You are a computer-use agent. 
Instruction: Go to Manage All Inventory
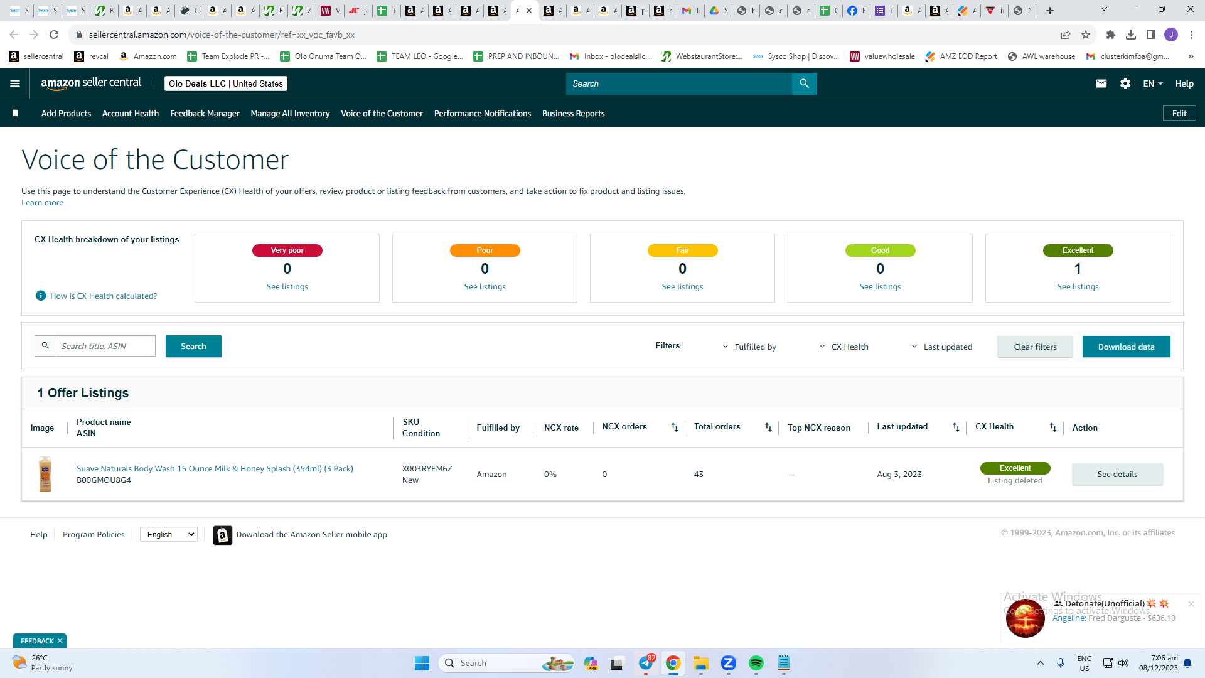[x=290, y=113]
